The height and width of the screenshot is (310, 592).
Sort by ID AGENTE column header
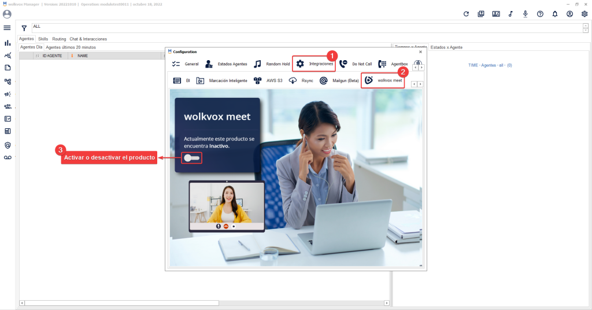(x=52, y=56)
